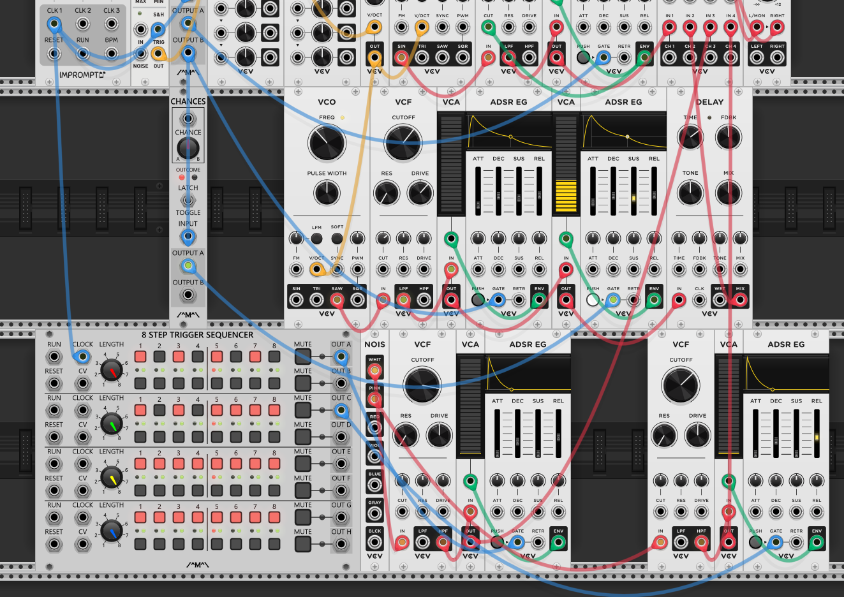Click the yellow-pointer LENGTH knob
844x597 pixels.
112,477
